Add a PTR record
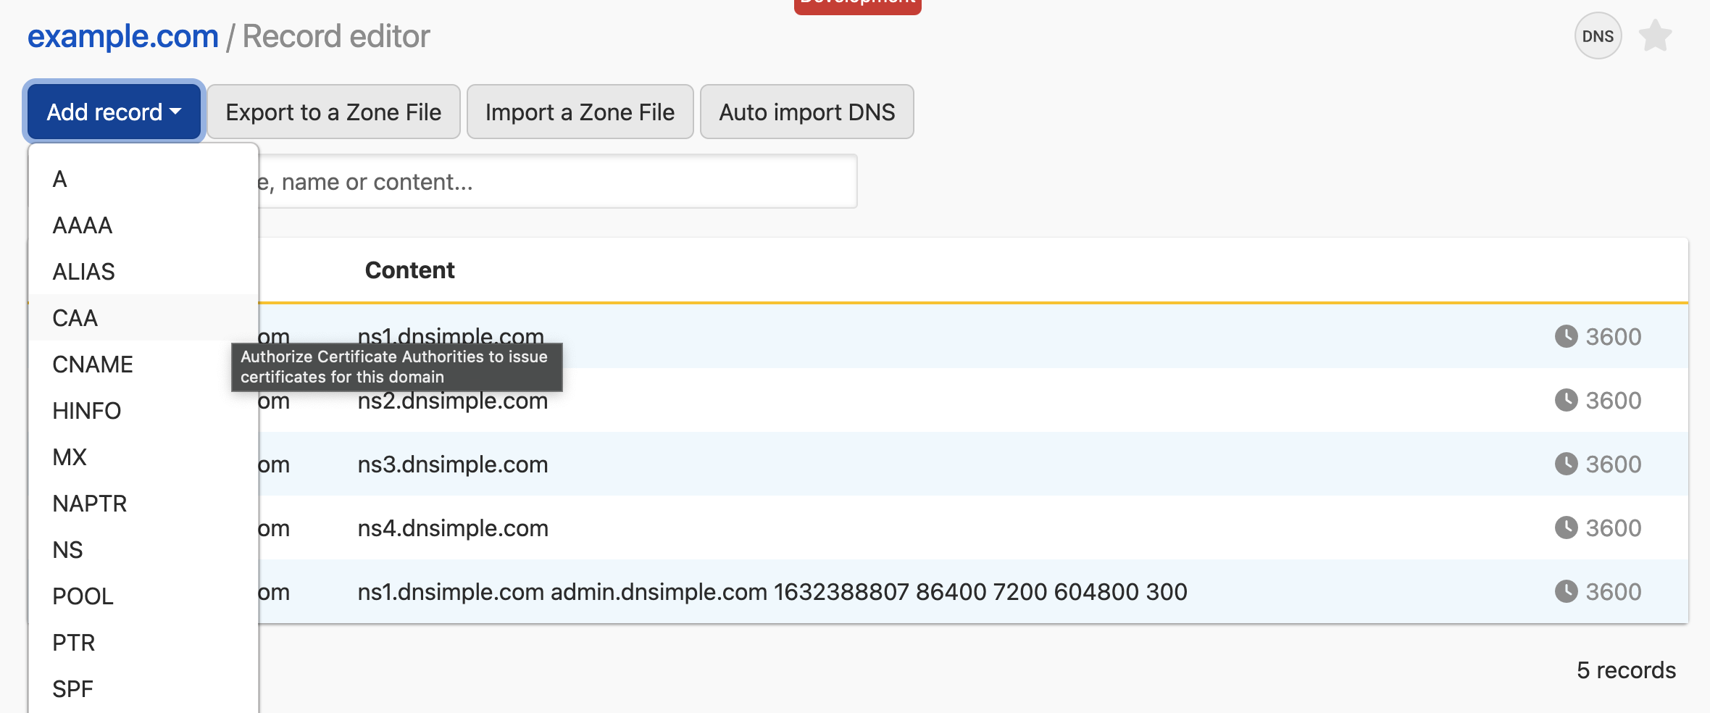Image resolution: width=1710 pixels, height=713 pixels. (143, 643)
